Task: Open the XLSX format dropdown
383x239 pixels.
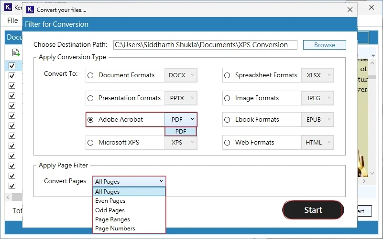Action: (x=317, y=75)
